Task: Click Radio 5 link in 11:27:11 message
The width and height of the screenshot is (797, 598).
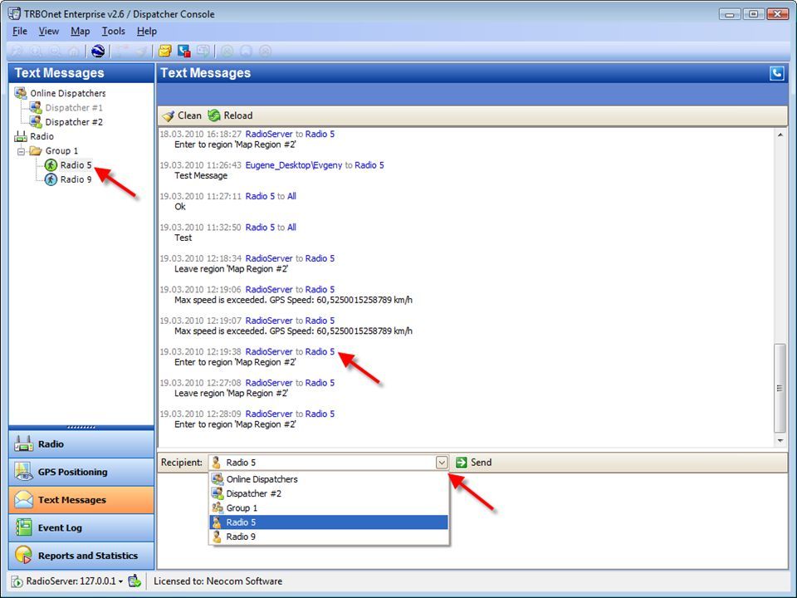Action: 260,196
